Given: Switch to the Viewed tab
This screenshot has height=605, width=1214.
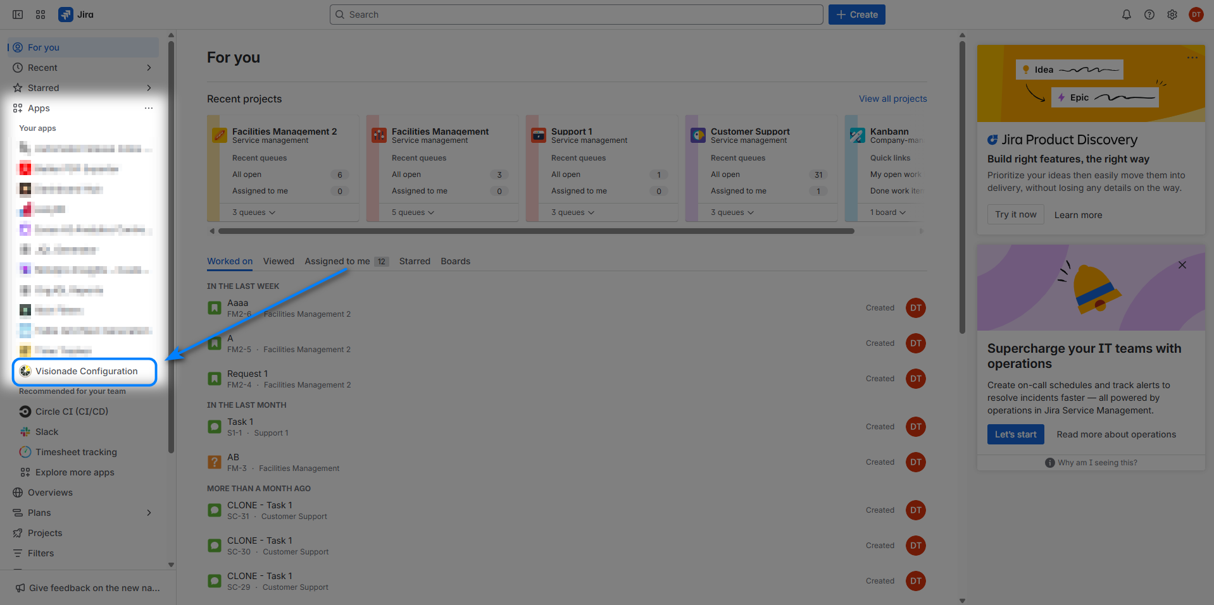Looking at the screenshot, I should 278,261.
